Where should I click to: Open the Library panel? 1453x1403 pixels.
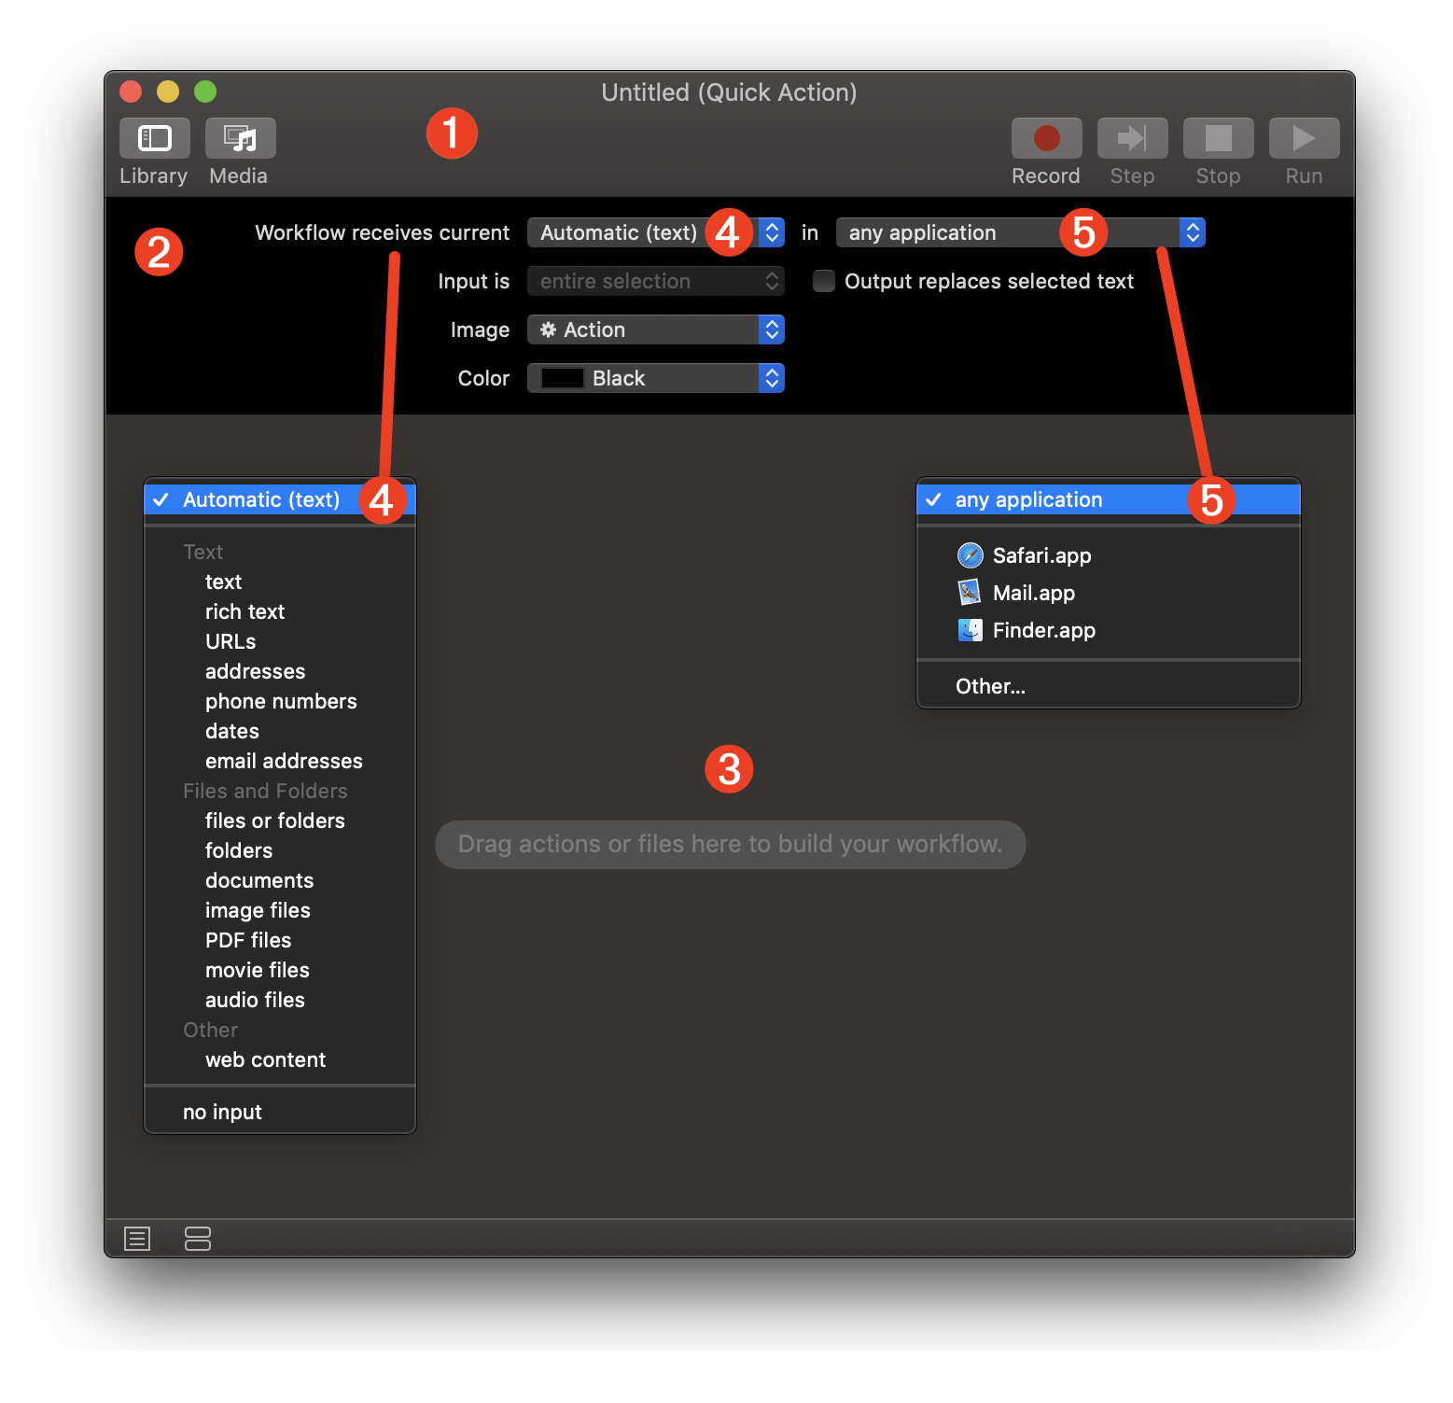click(x=153, y=137)
